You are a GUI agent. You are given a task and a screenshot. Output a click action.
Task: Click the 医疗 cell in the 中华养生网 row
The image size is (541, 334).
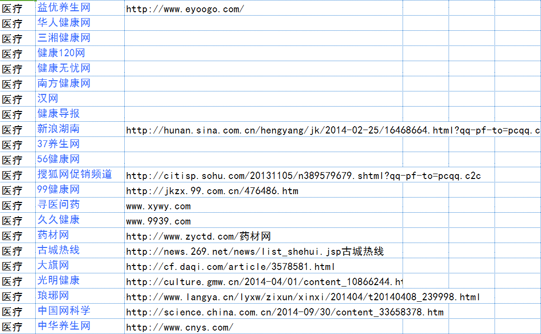[18, 326]
